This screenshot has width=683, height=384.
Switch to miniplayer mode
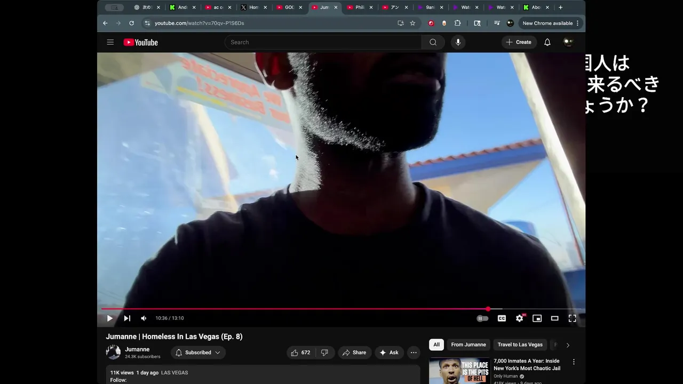point(537,318)
